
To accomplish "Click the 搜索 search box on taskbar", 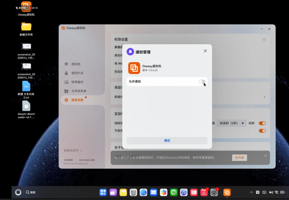I will [31, 192].
